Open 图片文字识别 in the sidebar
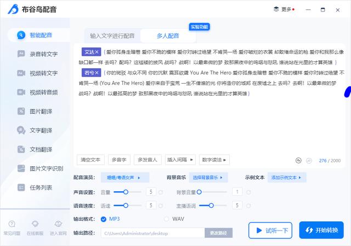351x246 pixels. pos(46,168)
